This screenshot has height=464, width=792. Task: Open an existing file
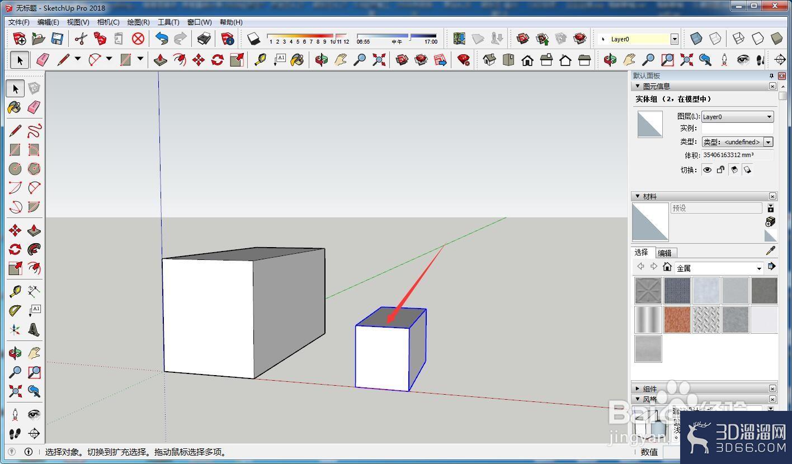pos(38,39)
